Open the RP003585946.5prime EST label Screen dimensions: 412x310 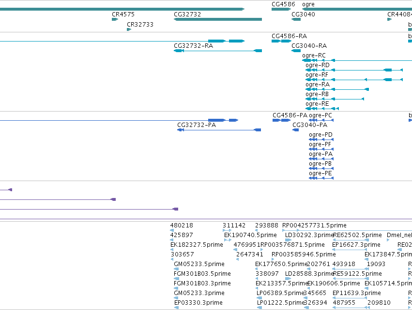click(304, 254)
